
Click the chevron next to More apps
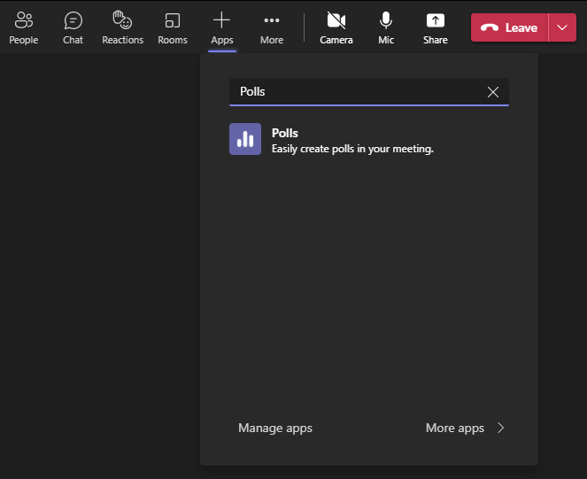coord(500,428)
